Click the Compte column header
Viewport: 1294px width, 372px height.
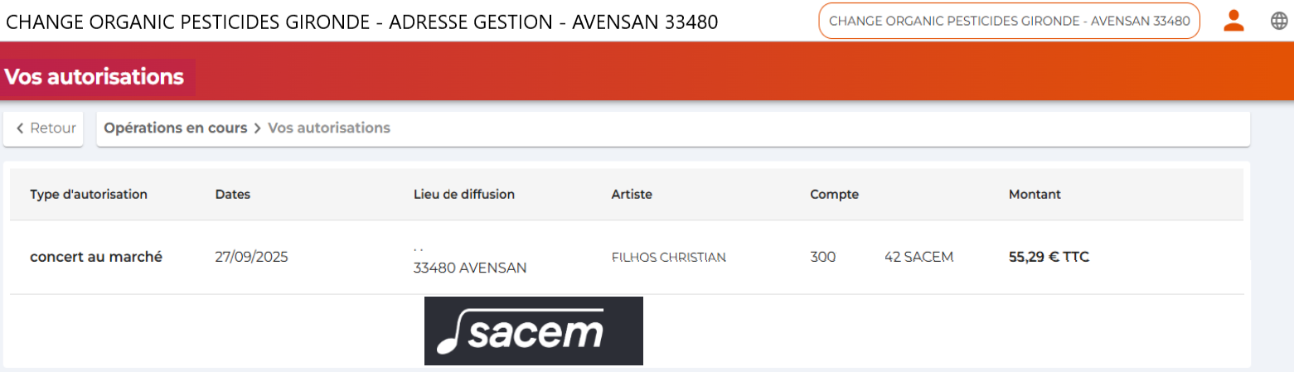834,195
